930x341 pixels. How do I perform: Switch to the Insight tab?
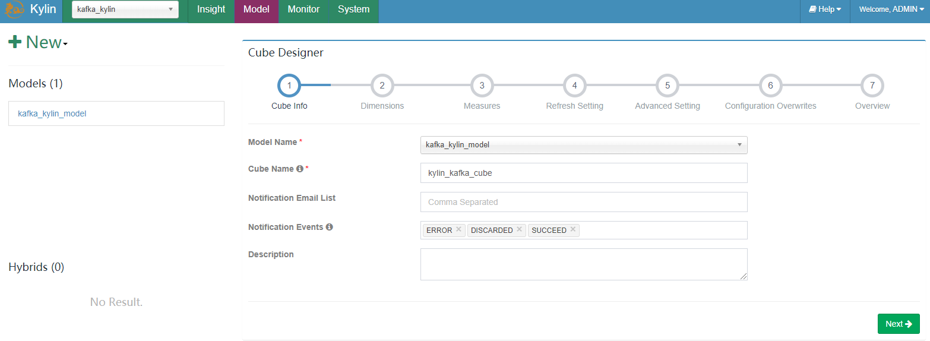tap(211, 10)
